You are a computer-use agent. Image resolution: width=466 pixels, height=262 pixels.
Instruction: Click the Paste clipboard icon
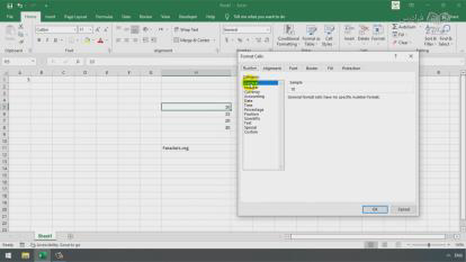click(9, 31)
